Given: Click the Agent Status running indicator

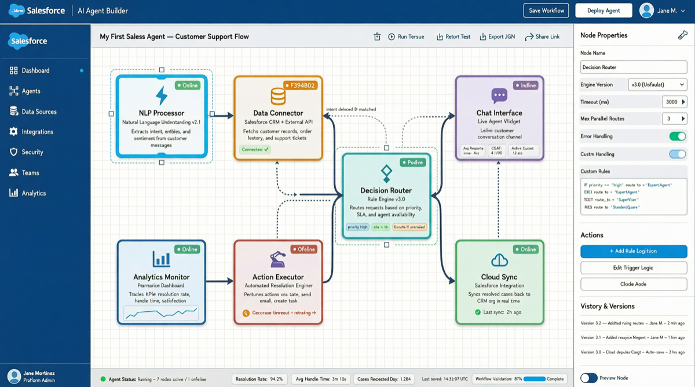Looking at the screenshot, I should [103, 379].
